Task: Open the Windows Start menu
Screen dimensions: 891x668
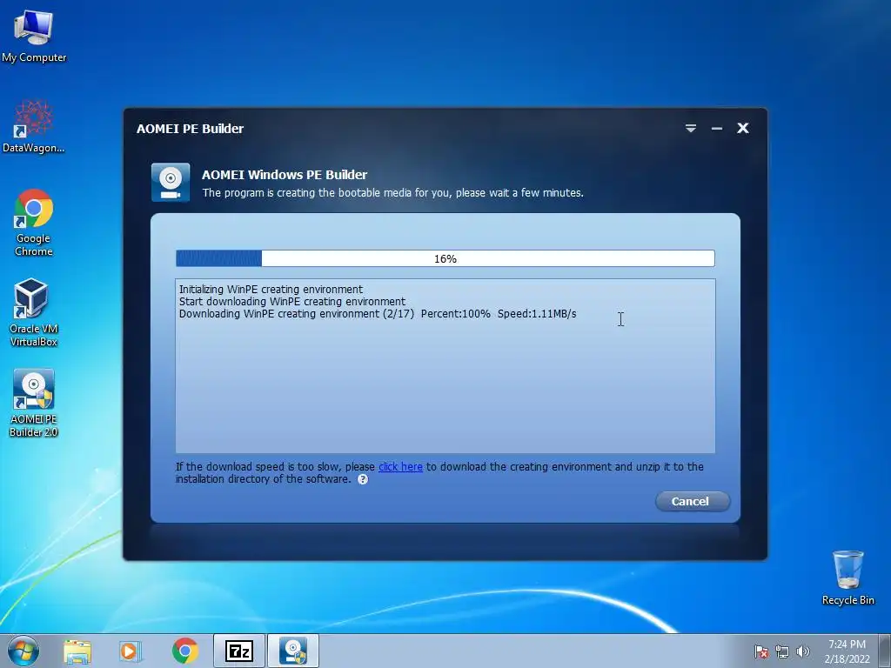Action: click(23, 651)
